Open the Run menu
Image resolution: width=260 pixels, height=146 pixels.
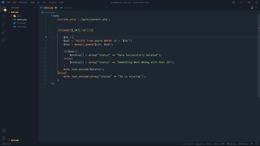point(44,2)
